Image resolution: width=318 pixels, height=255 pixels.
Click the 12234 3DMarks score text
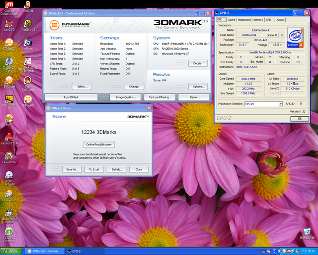click(99, 132)
